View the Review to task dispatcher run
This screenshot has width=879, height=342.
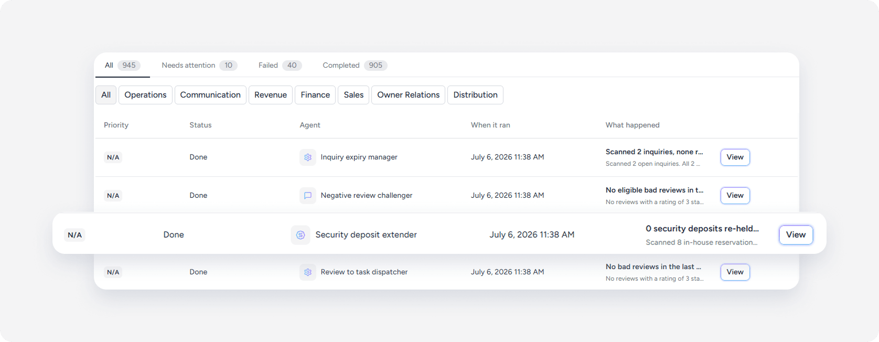(735, 272)
